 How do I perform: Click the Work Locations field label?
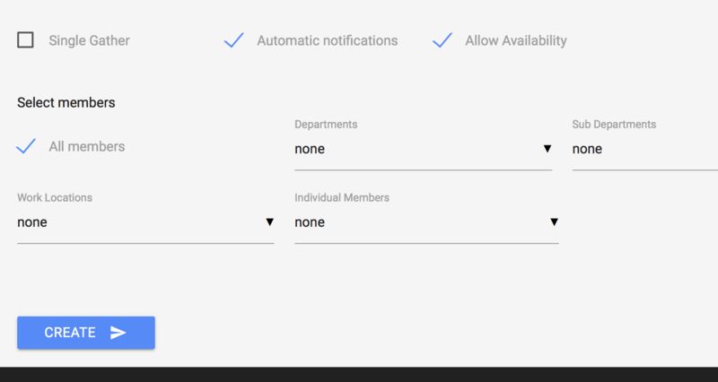[55, 197]
